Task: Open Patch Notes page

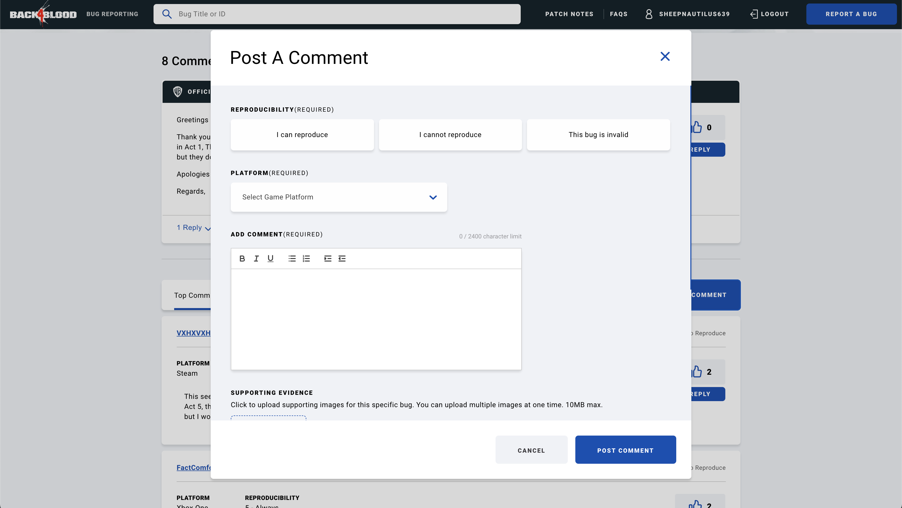Action: pyautogui.click(x=569, y=14)
